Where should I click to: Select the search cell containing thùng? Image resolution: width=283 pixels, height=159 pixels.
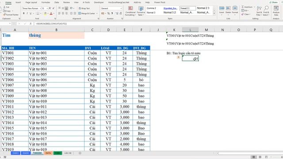tap(56, 35)
